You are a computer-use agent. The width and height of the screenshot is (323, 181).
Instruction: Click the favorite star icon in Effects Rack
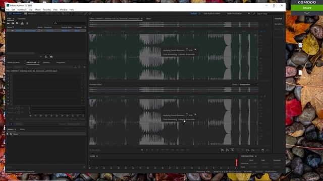pos(84,67)
